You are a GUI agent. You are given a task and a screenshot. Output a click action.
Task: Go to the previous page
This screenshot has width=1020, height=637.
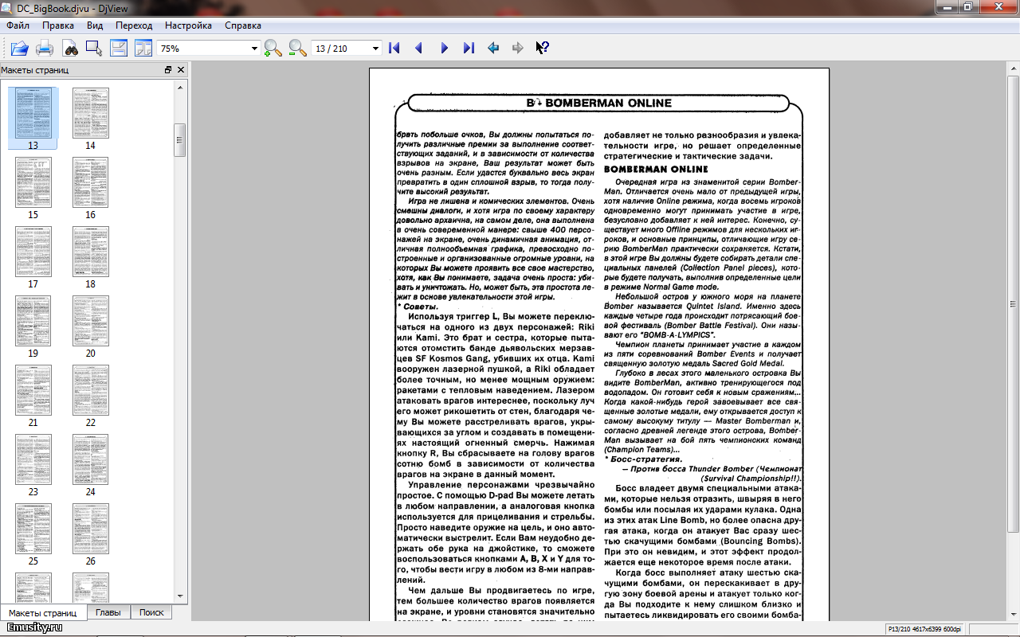pyautogui.click(x=418, y=49)
